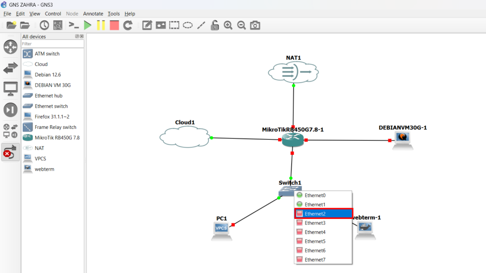
Task: Select the draw ellipse tool
Action: point(188,26)
